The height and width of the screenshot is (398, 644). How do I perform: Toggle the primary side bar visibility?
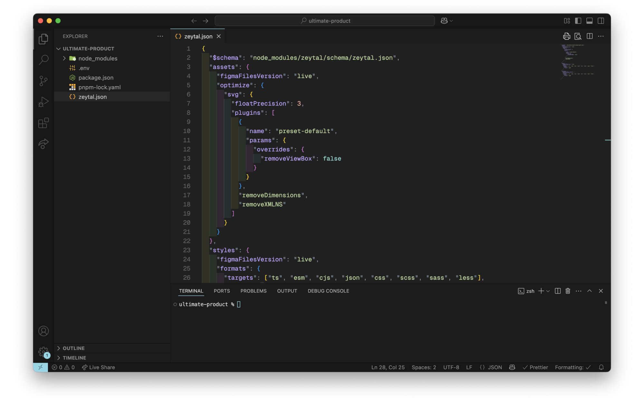point(578,21)
